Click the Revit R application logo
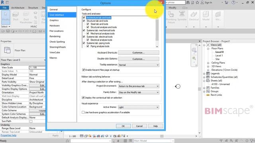Image resolution: width=255 pixels, height=143 pixels. (2, 2)
